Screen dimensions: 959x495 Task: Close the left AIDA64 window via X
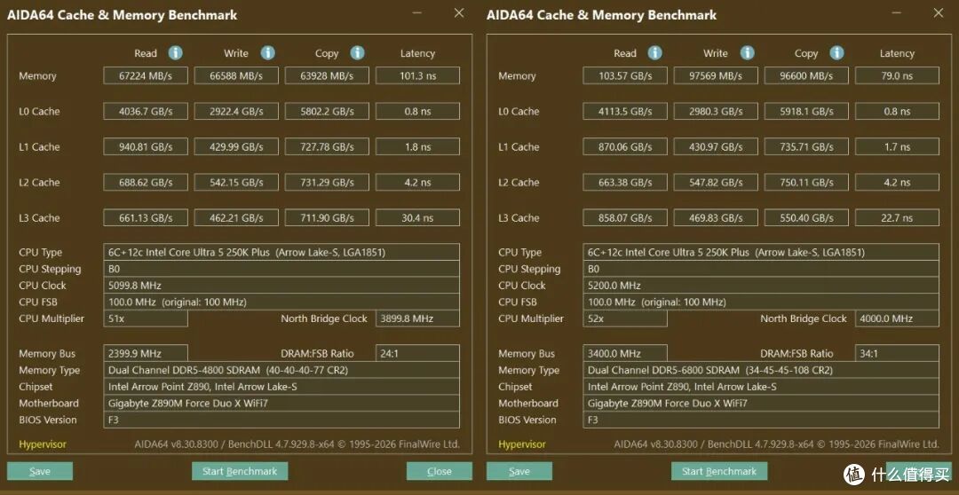click(x=459, y=12)
